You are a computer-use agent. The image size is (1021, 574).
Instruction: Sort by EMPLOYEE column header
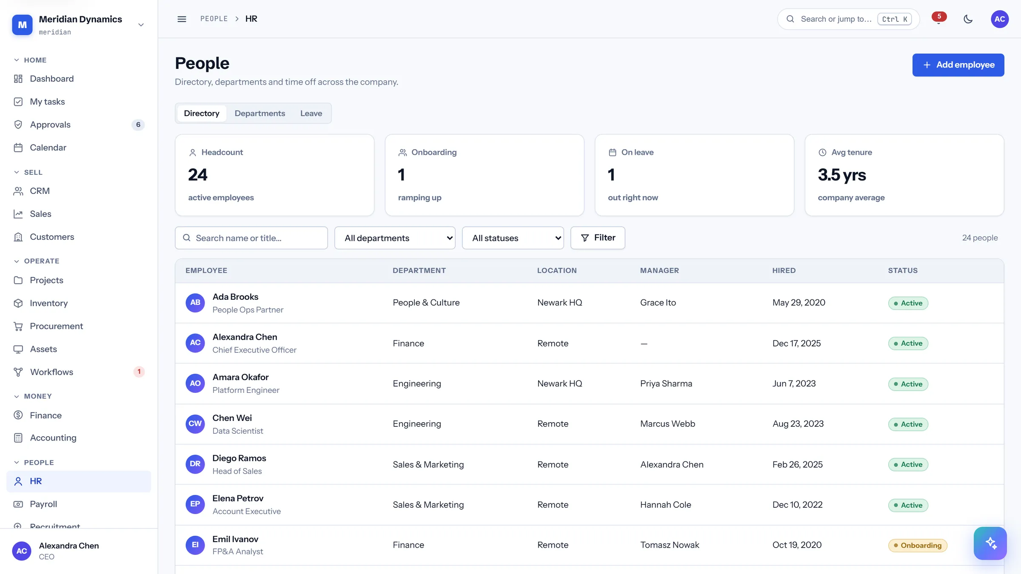click(x=206, y=270)
